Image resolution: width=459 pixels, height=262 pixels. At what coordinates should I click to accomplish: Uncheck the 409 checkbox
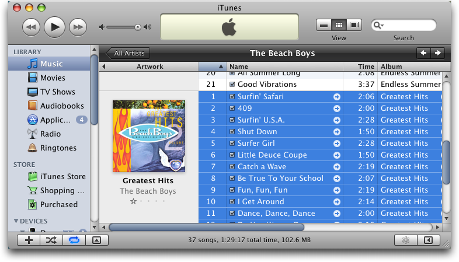pos(232,108)
